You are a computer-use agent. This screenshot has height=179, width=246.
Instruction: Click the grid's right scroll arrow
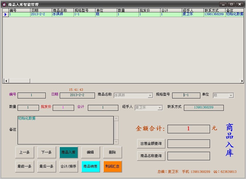click(x=242, y=81)
